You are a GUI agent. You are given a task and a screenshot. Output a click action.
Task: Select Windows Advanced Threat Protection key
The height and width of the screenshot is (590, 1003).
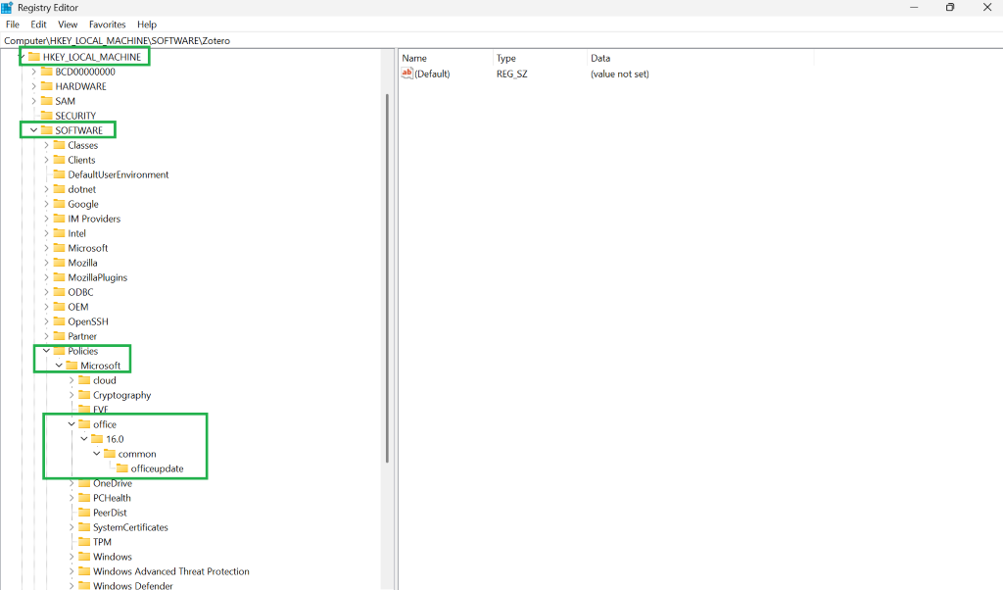[171, 571]
